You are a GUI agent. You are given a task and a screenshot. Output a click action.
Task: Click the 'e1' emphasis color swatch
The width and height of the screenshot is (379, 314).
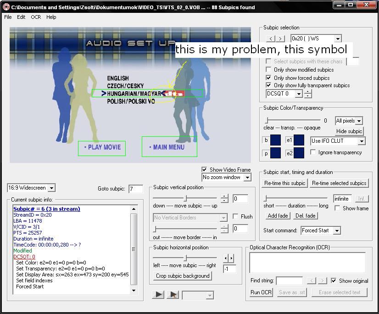(x=299, y=140)
